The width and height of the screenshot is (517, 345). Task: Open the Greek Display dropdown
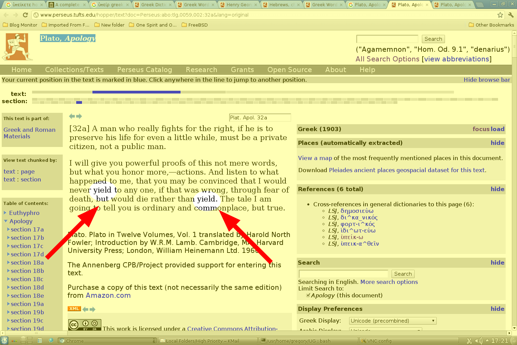(393, 321)
